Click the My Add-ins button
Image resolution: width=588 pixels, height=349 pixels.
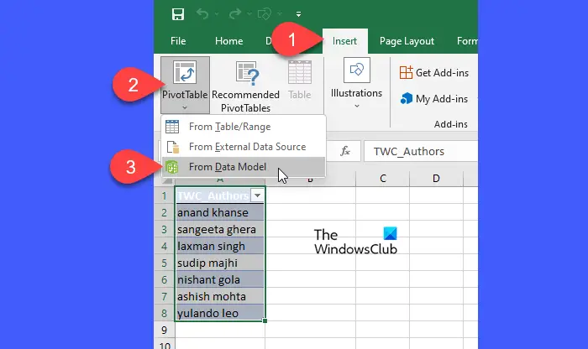434,98
